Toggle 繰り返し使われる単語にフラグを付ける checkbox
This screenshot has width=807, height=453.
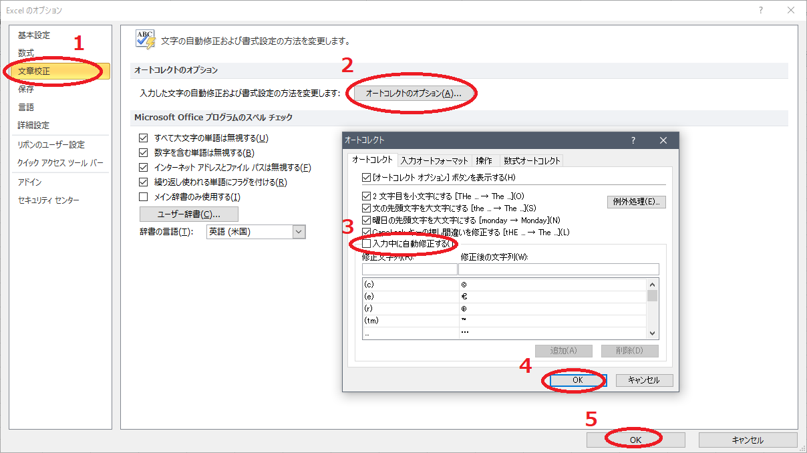[x=143, y=182]
